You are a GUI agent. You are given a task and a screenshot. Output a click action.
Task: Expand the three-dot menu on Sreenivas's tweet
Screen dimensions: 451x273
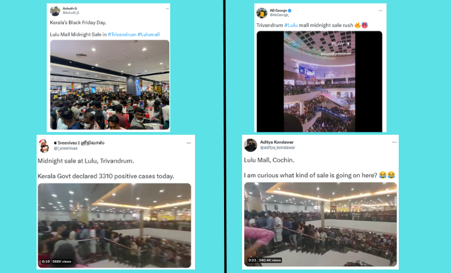(189, 143)
